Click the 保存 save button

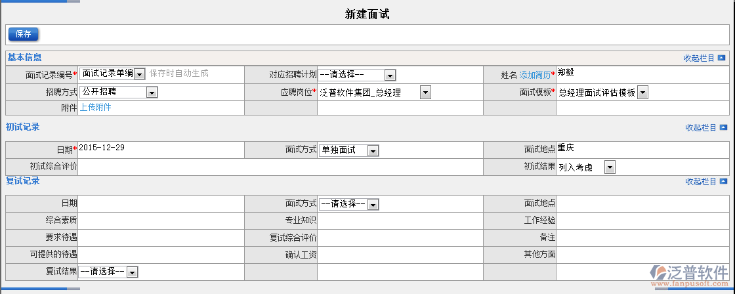[x=24, y=34]
